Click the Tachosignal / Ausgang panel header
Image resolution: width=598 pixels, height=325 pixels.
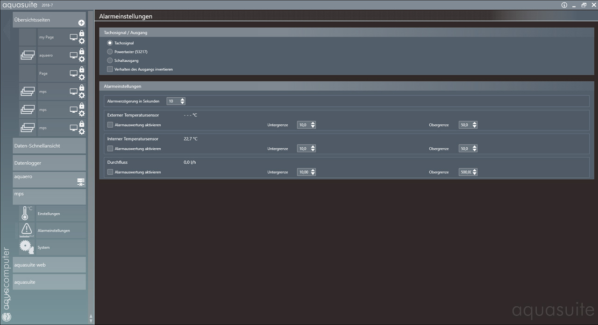click(x=346, y=33)
